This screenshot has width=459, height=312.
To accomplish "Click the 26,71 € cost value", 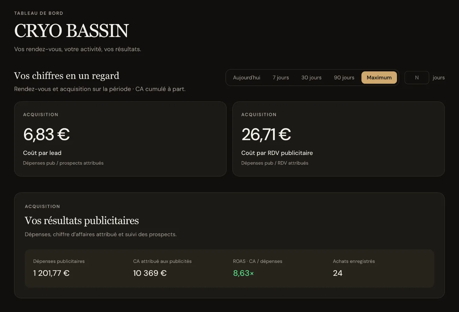I will [x=266, y=134].
